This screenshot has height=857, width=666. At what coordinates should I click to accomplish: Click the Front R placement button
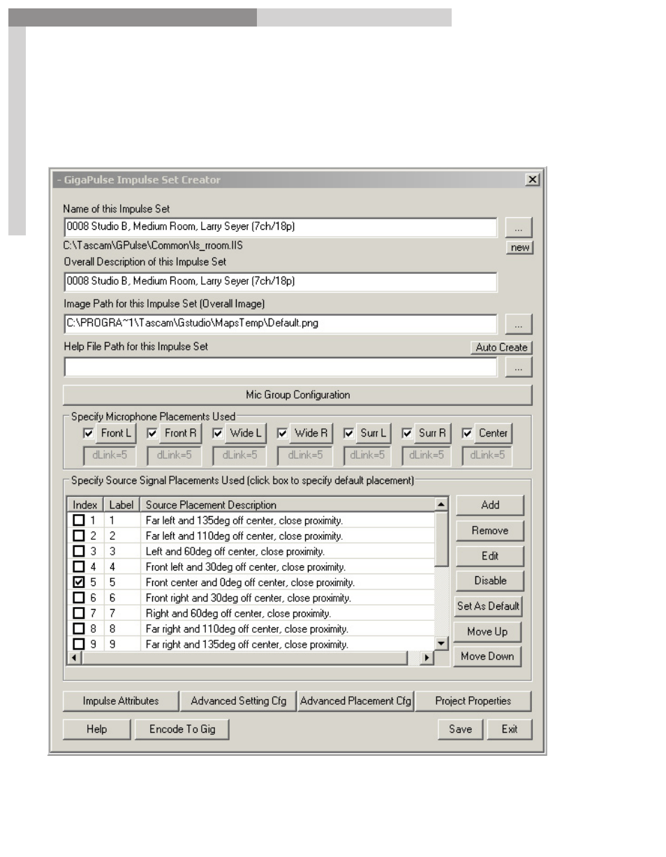(x=180, y=434)
